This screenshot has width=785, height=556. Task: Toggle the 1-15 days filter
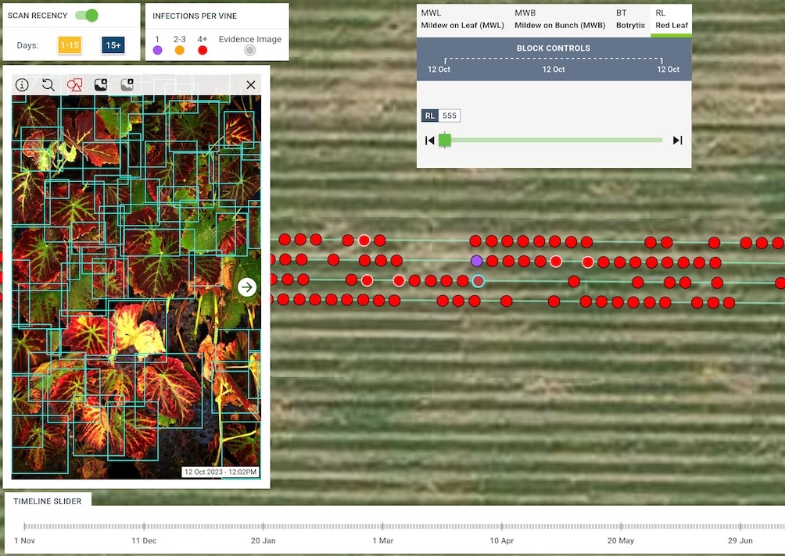pos(70,45)
